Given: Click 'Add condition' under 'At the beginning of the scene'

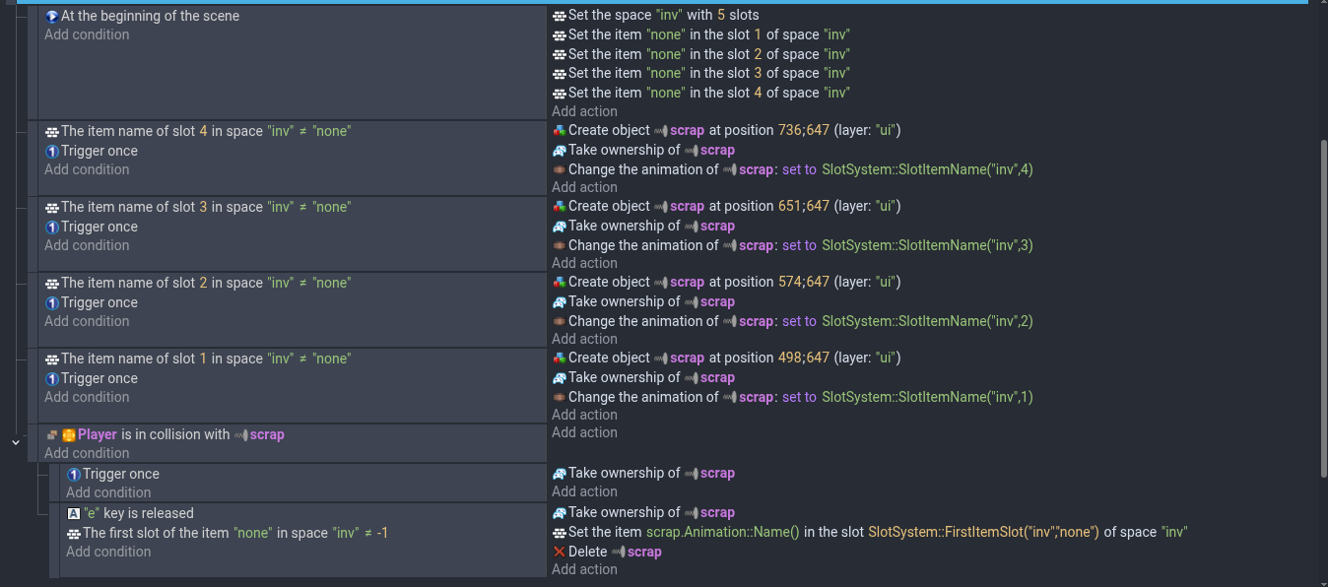Looking at the screenshot, I should (87, 34).
